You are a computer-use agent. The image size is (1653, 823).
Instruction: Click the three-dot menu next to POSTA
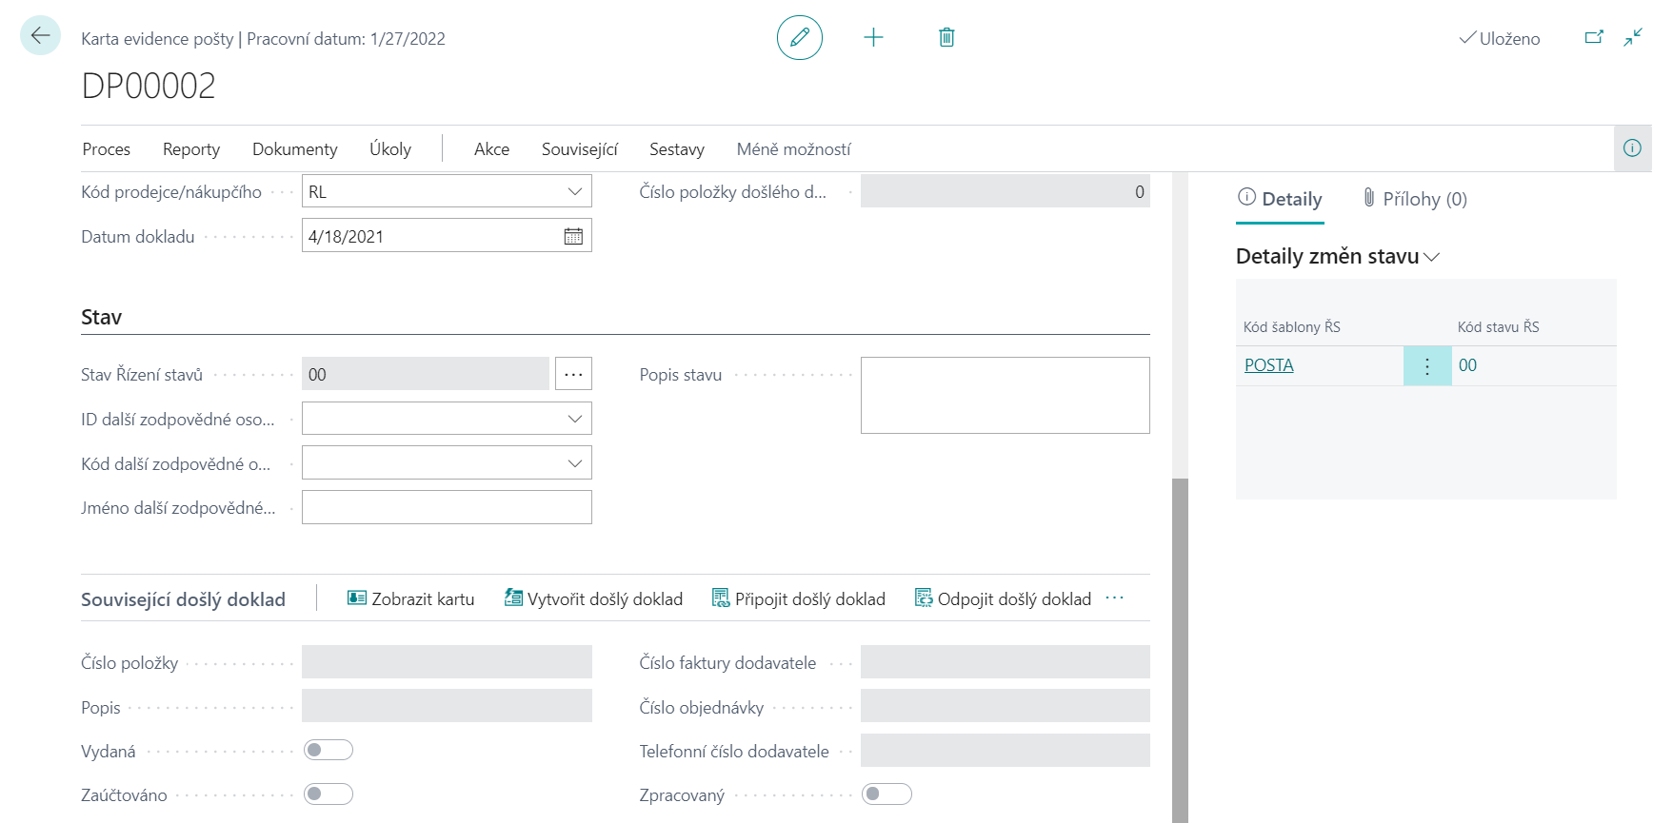1426,366
